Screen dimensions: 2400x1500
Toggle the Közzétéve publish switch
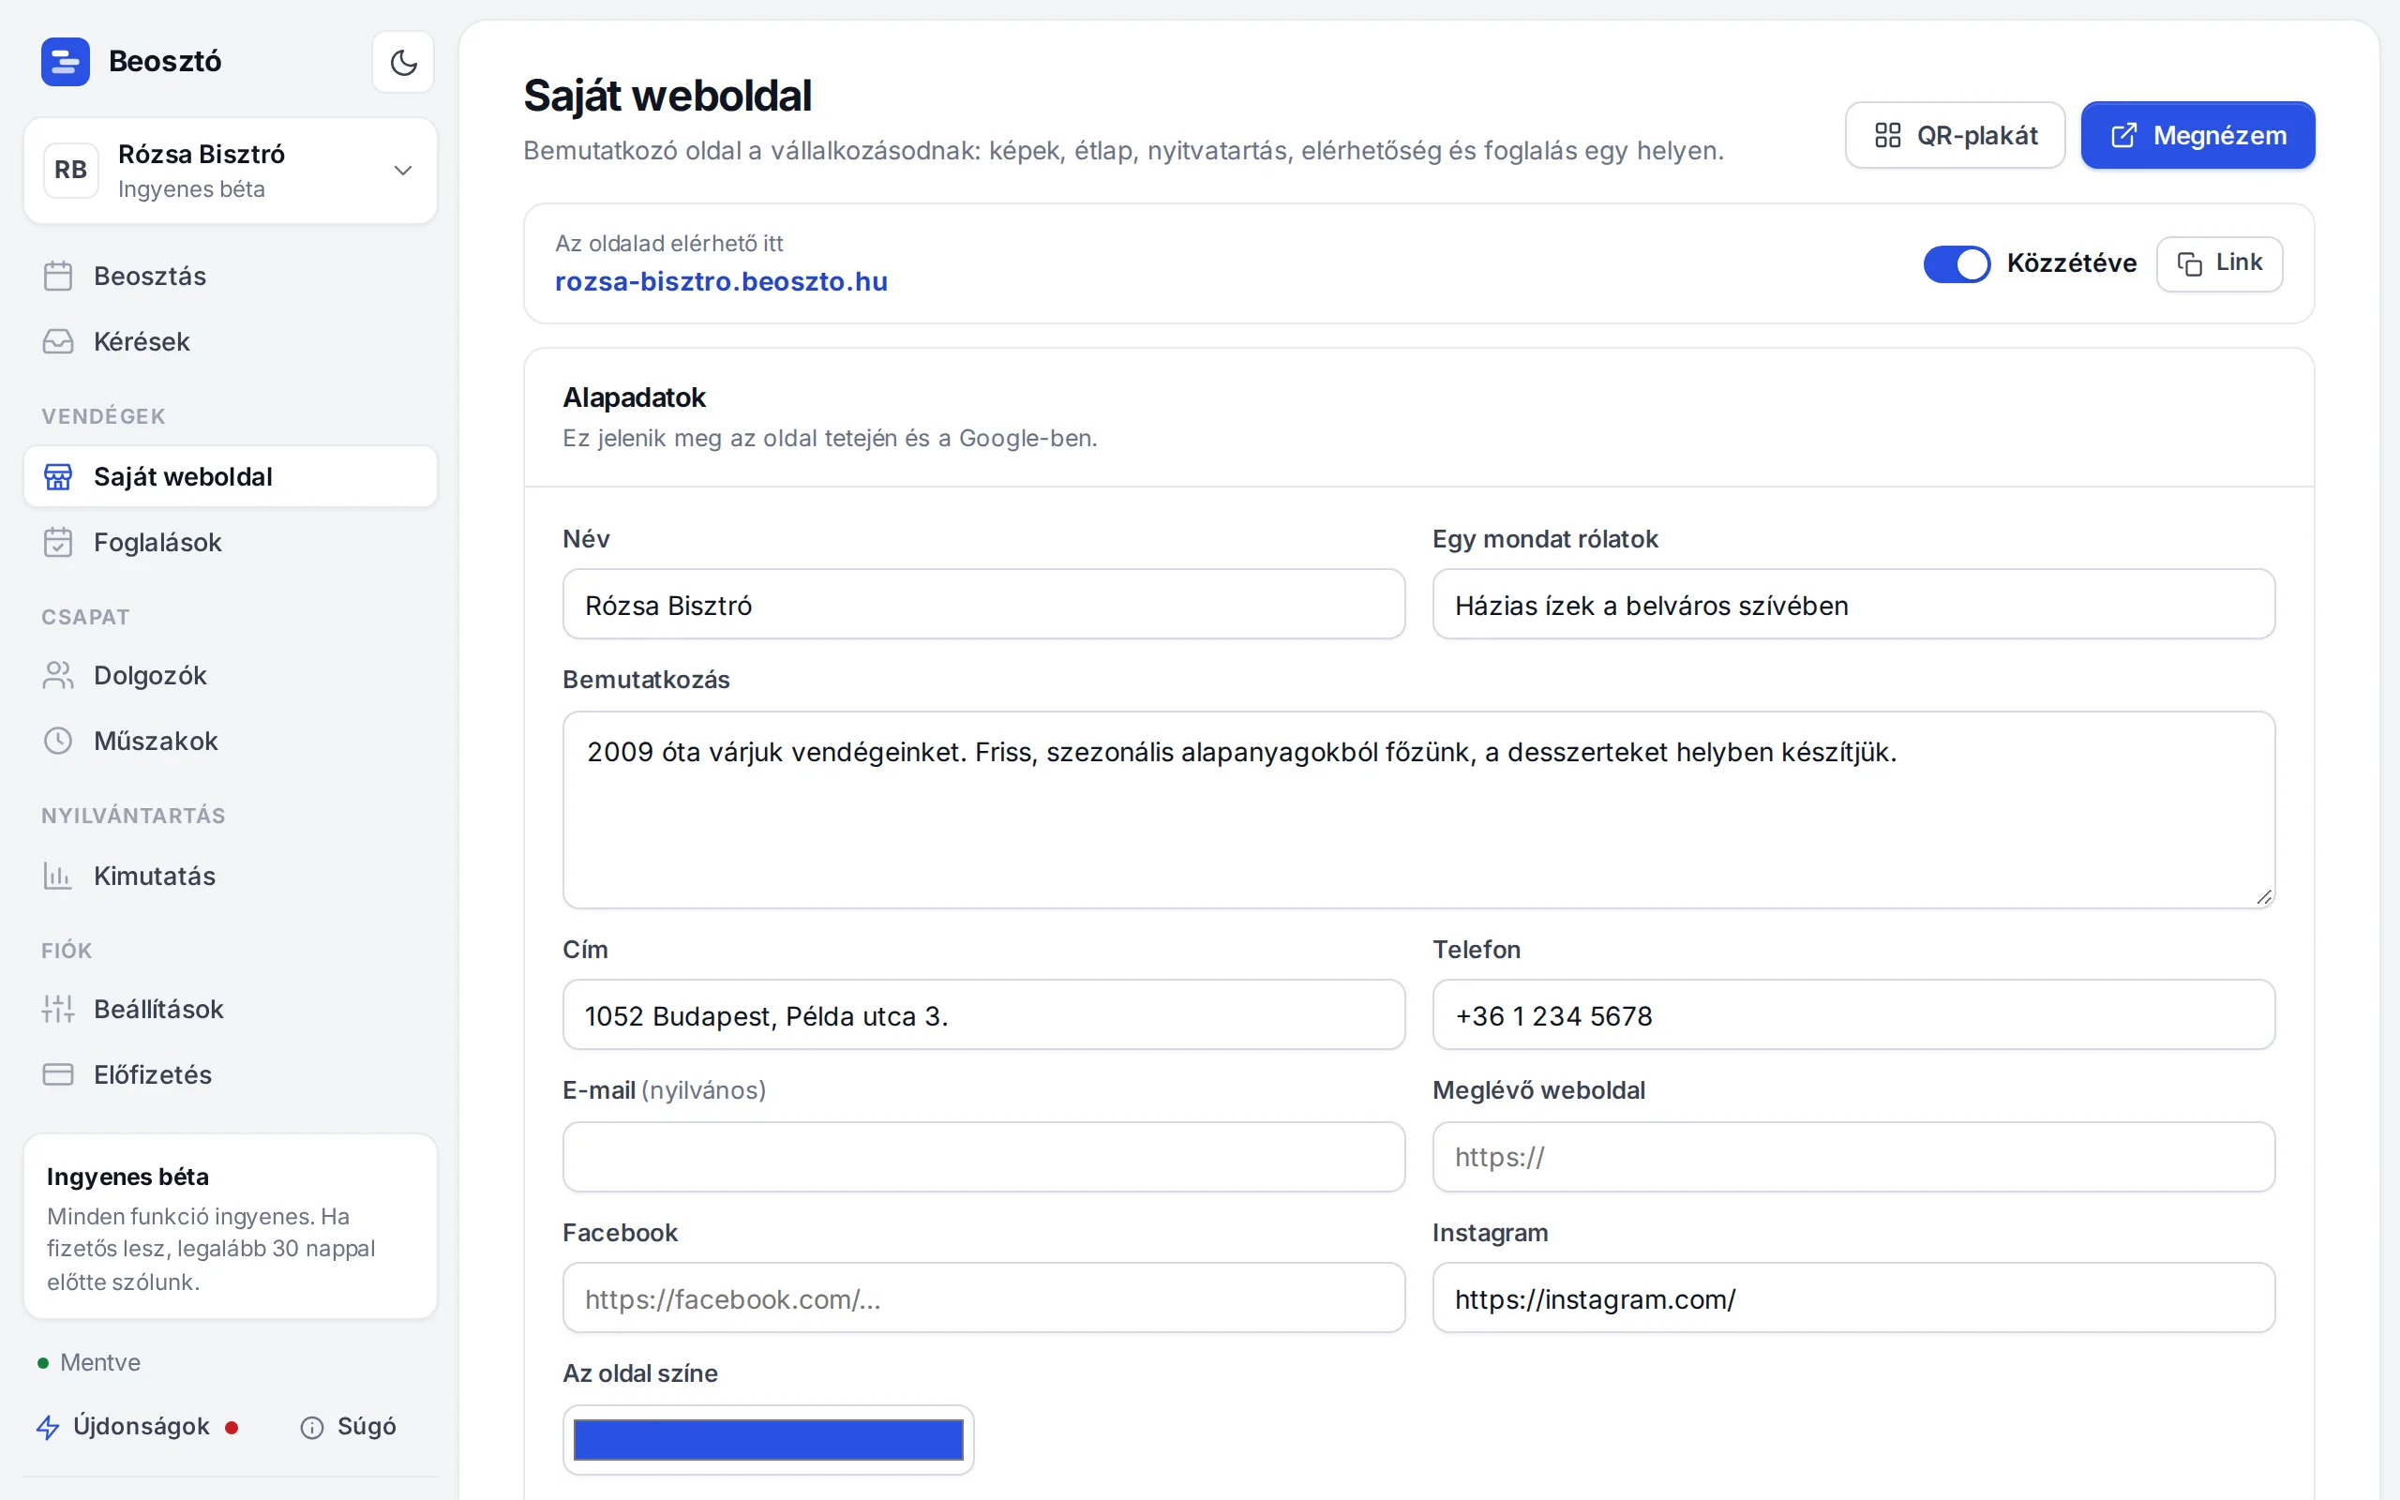pos(1957,263)
